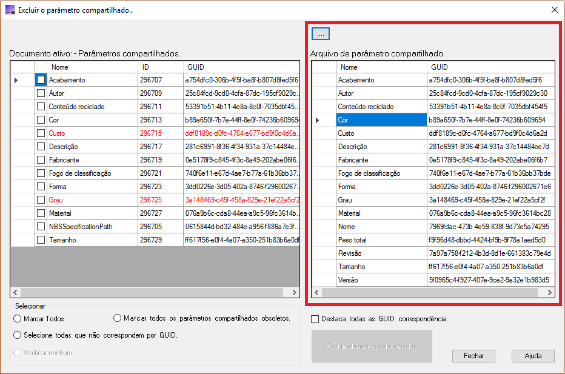Click GUID f9f96d48 cell for Peso total
Screen dimensions: 565x374
tap(491, 239)
